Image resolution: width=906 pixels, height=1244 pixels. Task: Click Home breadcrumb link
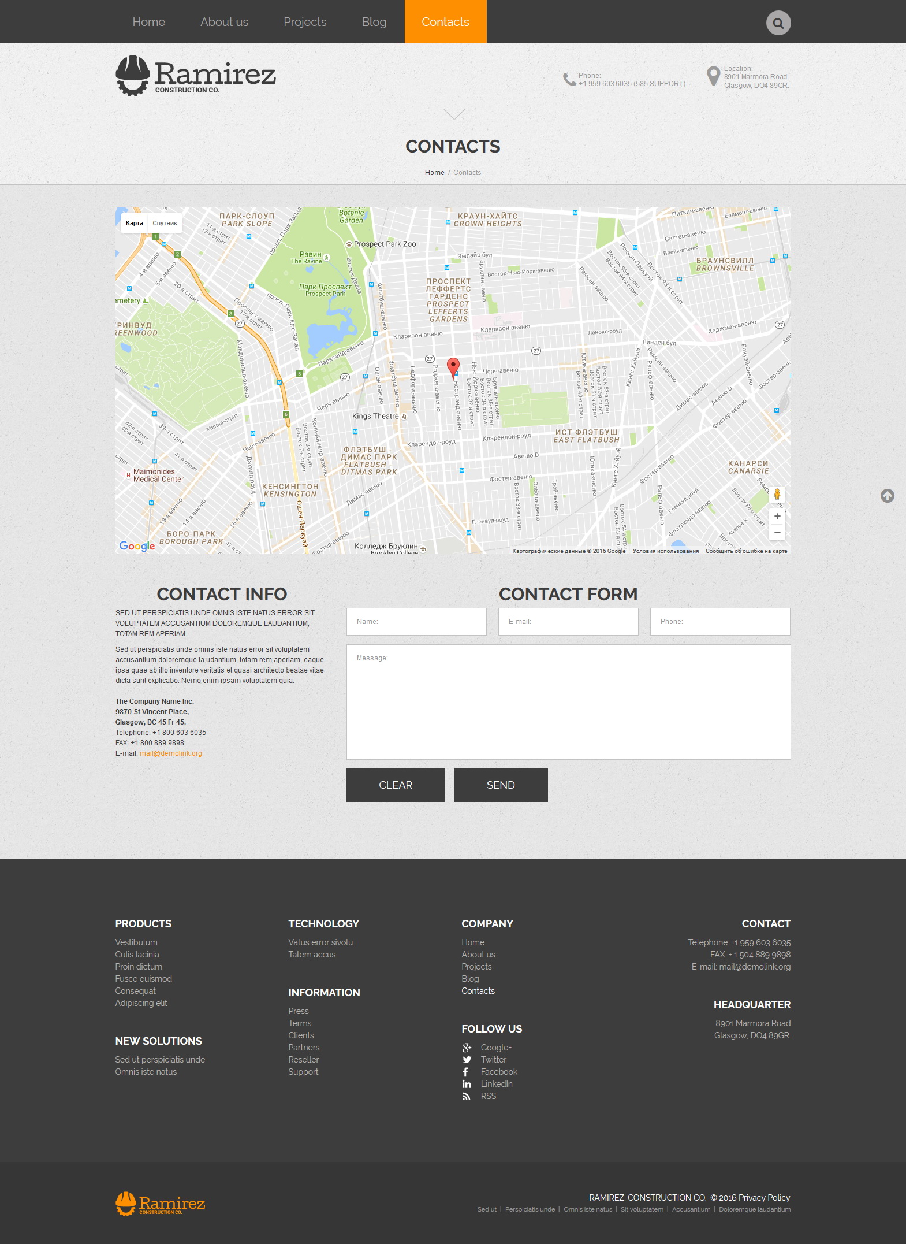click(434, 173)
